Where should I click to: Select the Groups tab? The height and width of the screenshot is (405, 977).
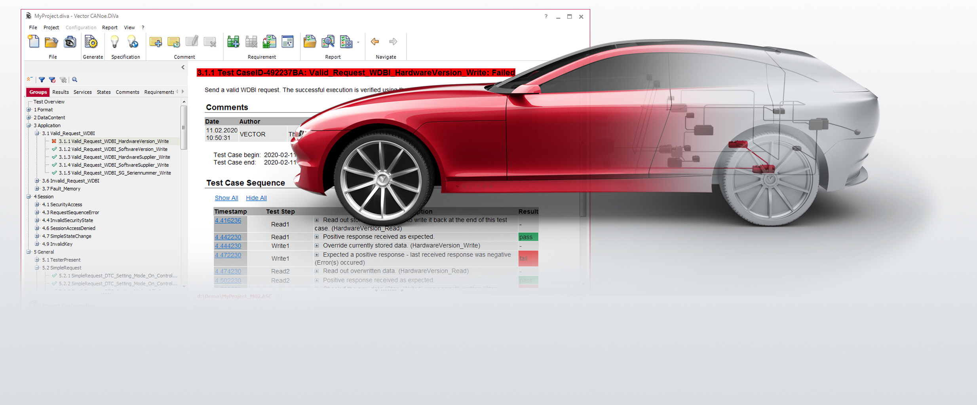[38, 92]
